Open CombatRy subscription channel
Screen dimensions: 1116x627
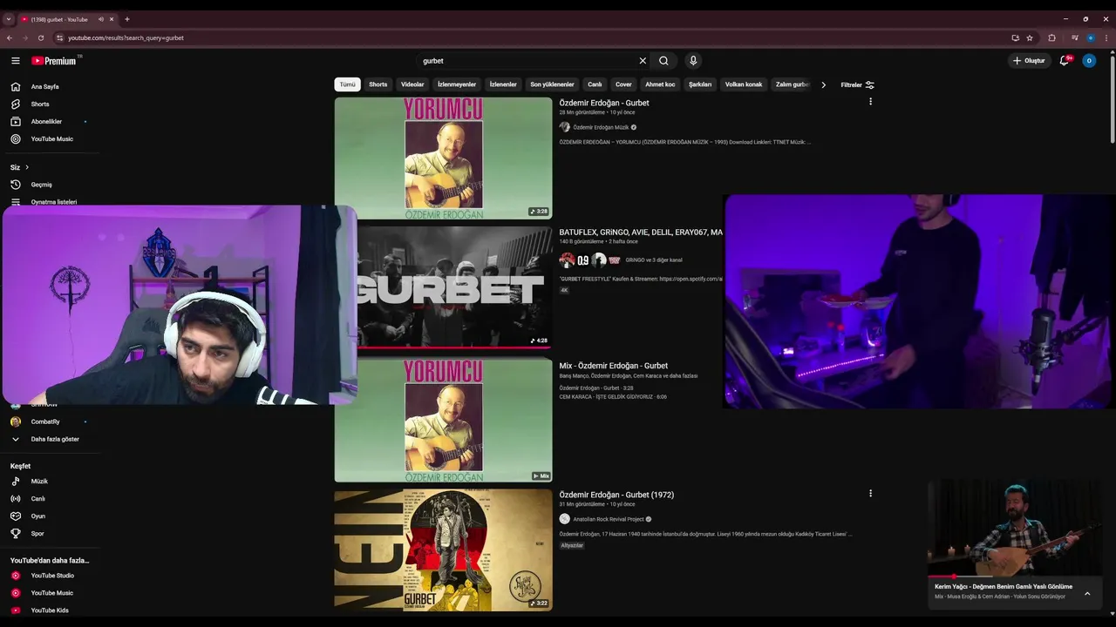click(45, 422)
